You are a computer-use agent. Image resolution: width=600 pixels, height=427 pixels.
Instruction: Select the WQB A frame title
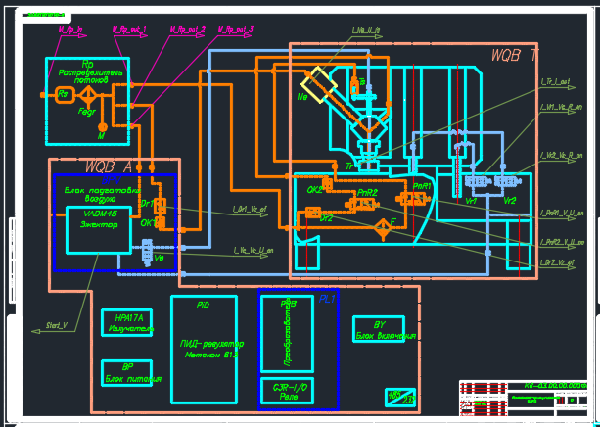[109, 166]
